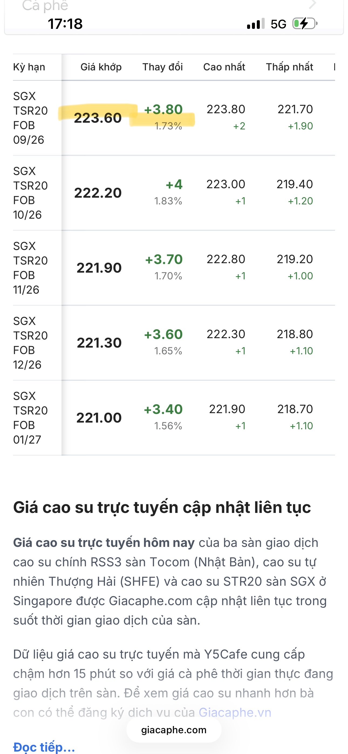Expand the Cà phê section chevron

(x=313, y=4)
